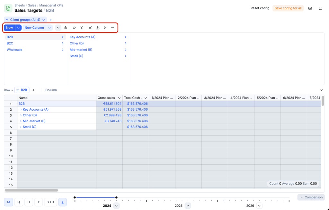
Task: Click the double right chevron expand icon
Action: pyautogui.click(x=74, y=28)
